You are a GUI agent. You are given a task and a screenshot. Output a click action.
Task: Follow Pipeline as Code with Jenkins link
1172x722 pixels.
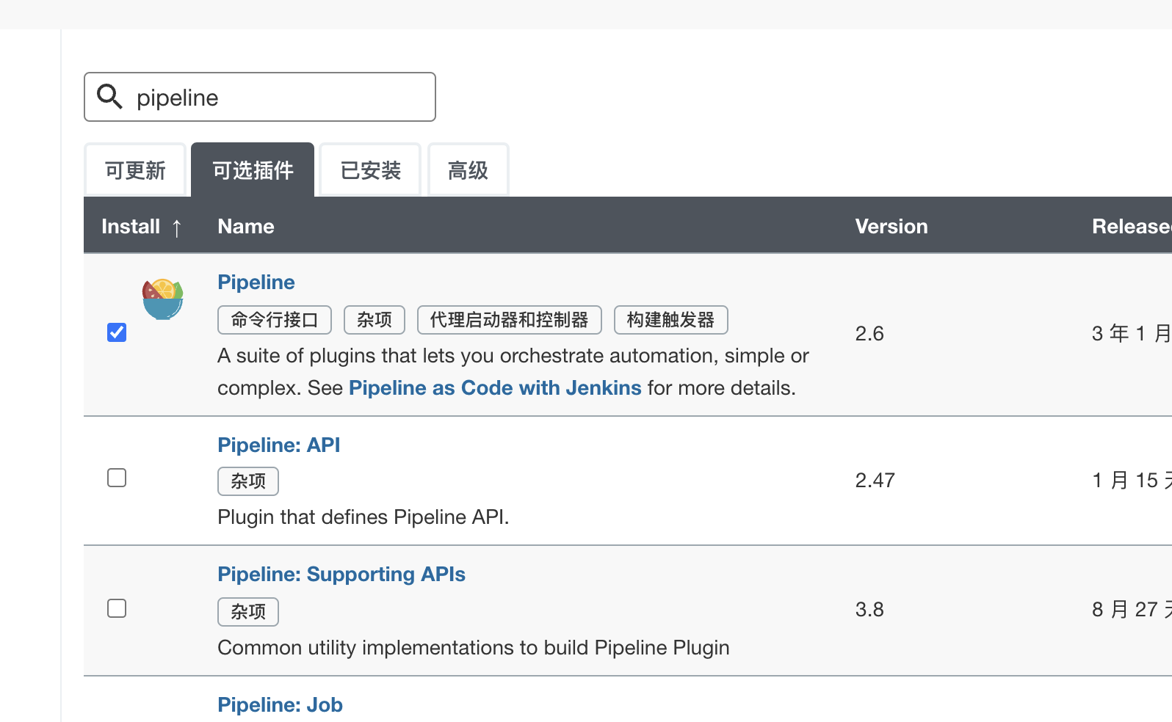(495, 388)
